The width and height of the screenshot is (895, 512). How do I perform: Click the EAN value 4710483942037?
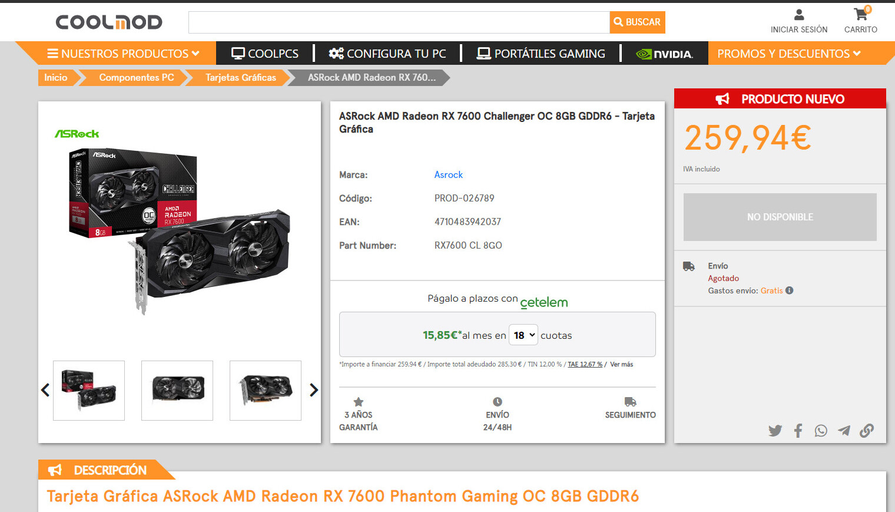(468, 222)
